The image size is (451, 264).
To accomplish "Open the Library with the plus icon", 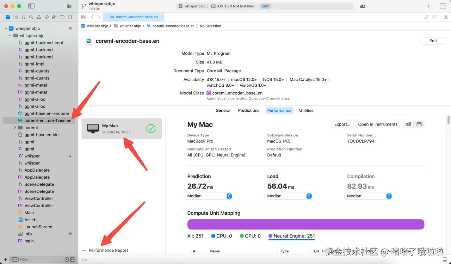I will 428,6.
